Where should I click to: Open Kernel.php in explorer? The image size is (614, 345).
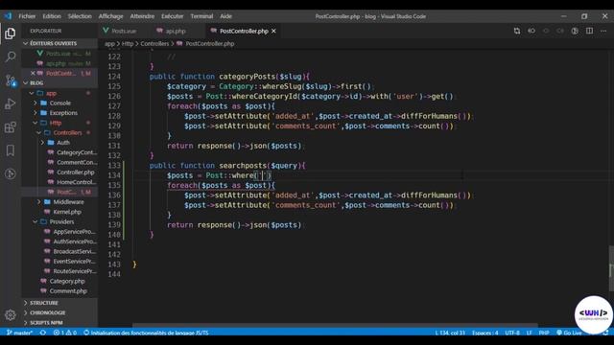pos(67,212)
